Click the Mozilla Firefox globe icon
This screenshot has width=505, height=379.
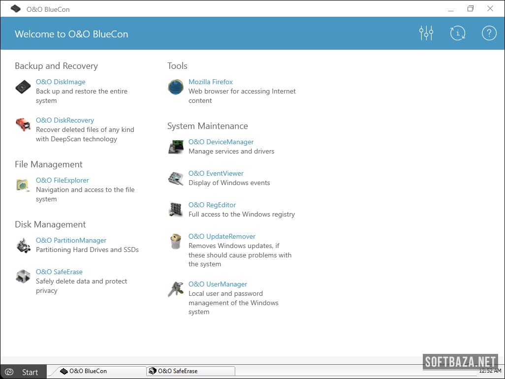tap(176, 87)
